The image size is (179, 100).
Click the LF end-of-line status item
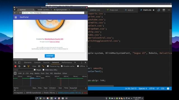[158, 89]
